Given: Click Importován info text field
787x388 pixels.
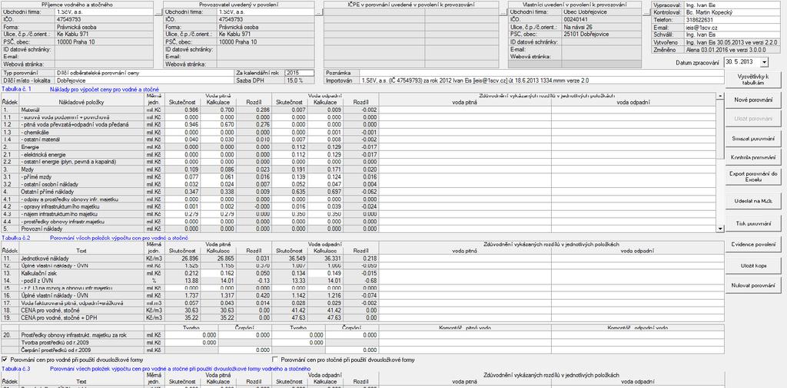Looking at the screenshot, I should pos(542,80).
